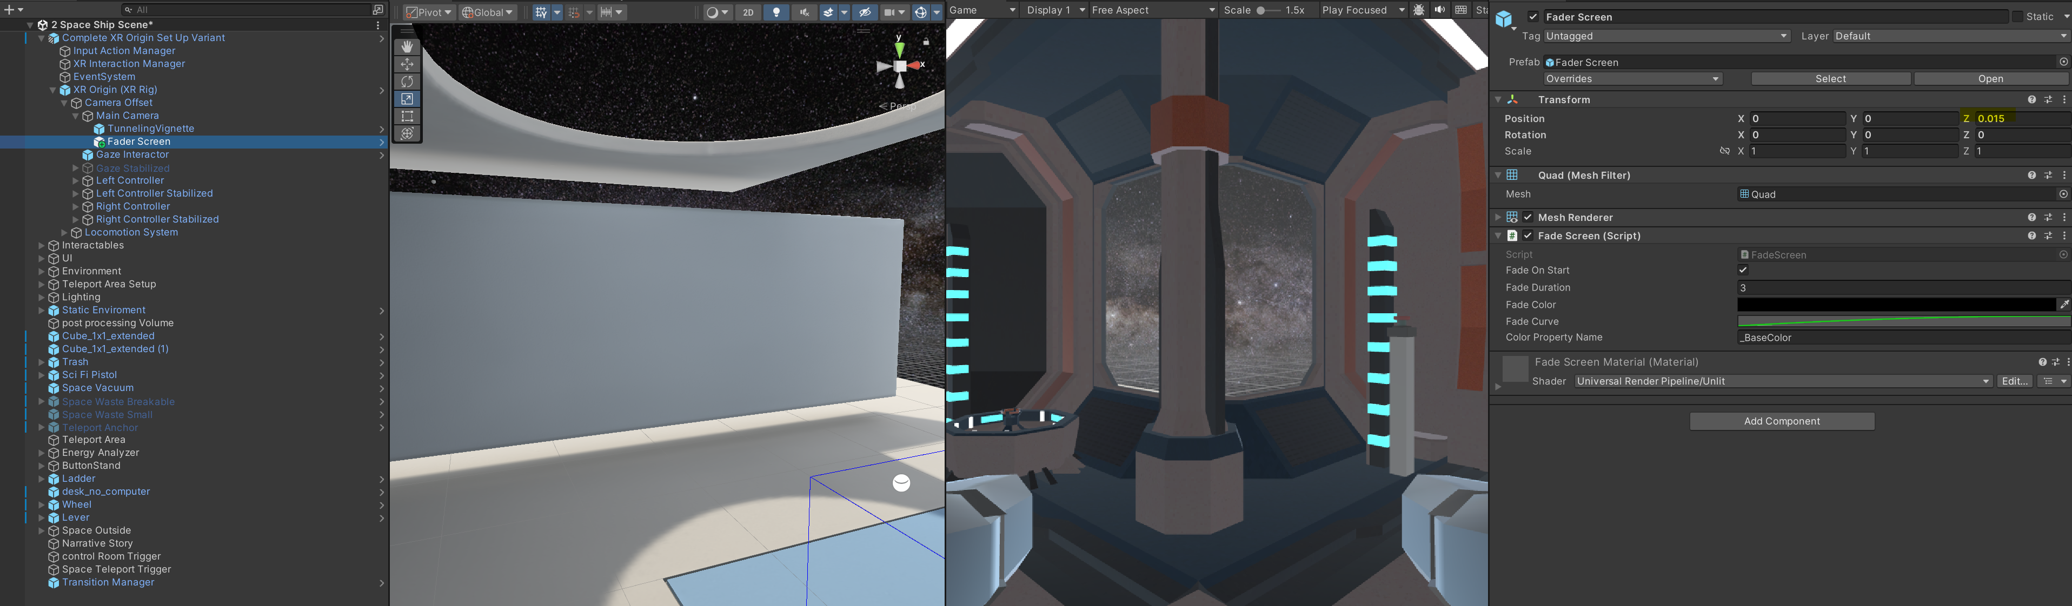Screen dimensions: 2072x606
Task: Toggle hidden objects visibility eye icon
Action: pyautogui.click(x=865, y=12)
